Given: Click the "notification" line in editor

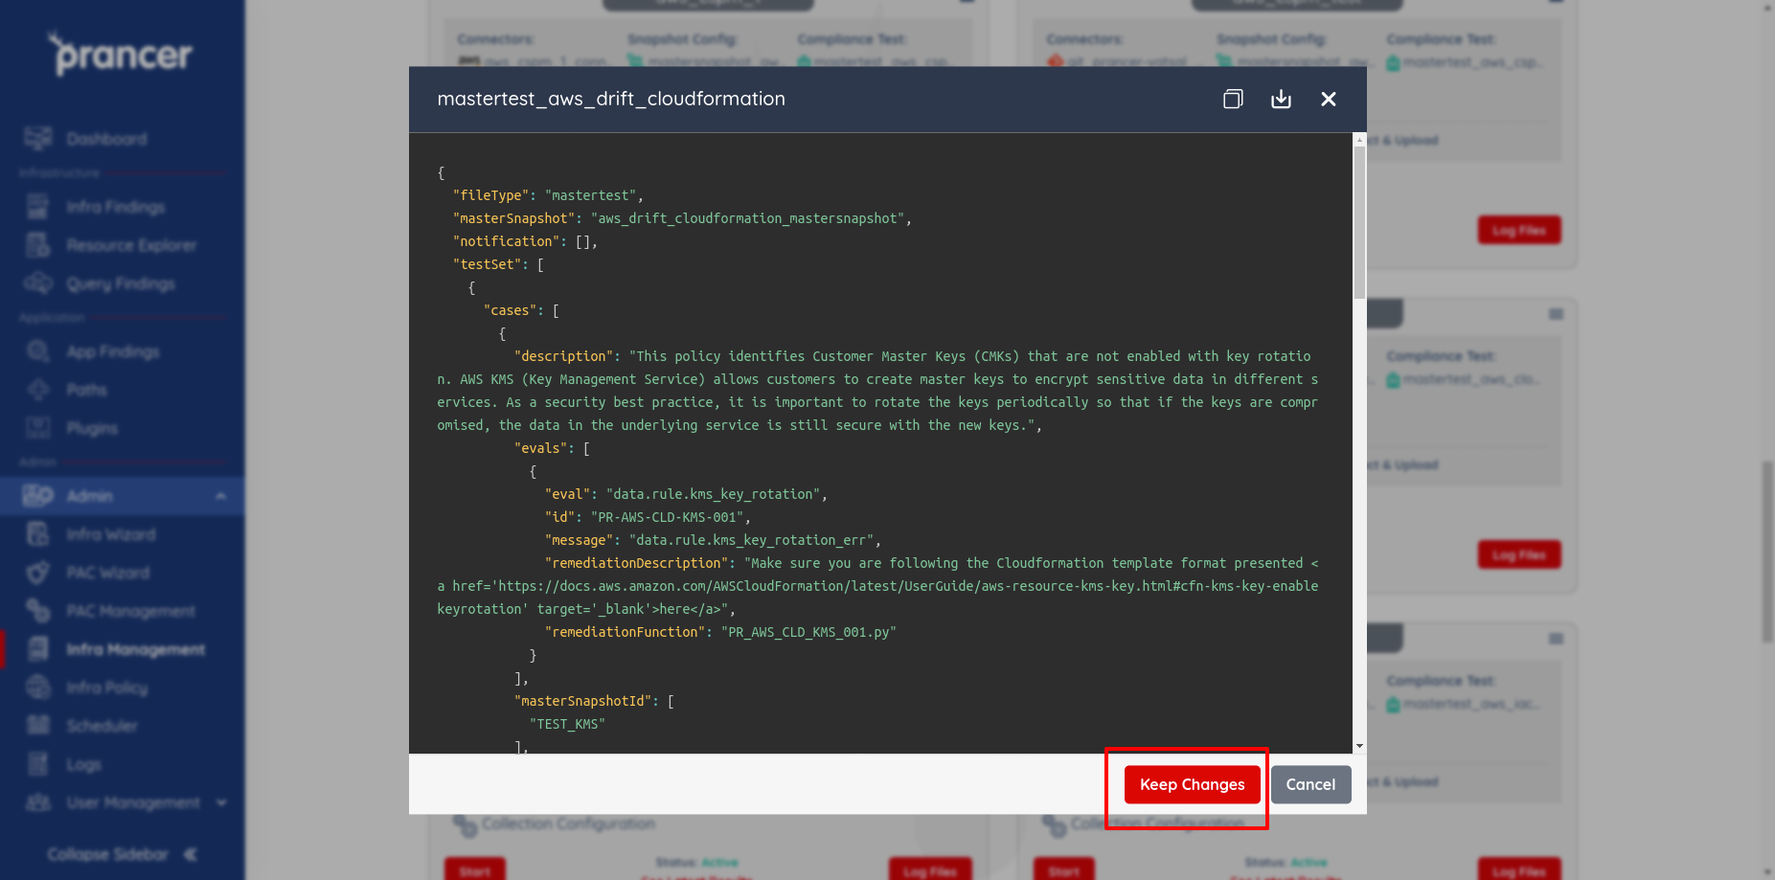Looking at the screenshot, I should click(x=525, y=241).
